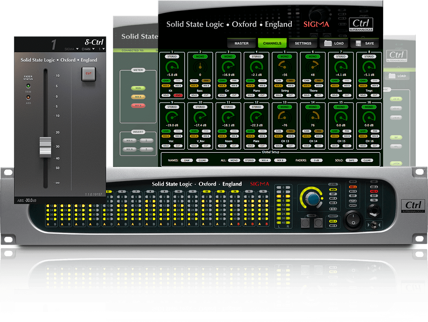Click the Plate channel 12 level knob
This screenshot has height=322, width=428.
[256, 117]
